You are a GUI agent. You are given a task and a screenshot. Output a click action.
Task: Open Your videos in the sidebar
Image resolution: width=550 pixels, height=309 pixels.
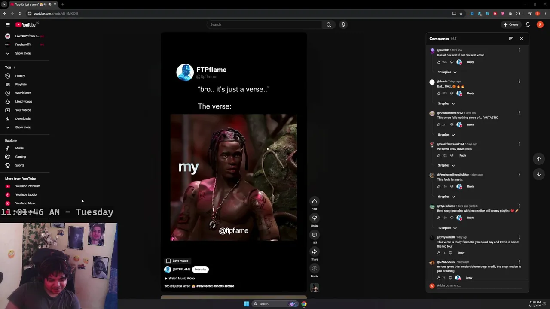click(23, 110)
